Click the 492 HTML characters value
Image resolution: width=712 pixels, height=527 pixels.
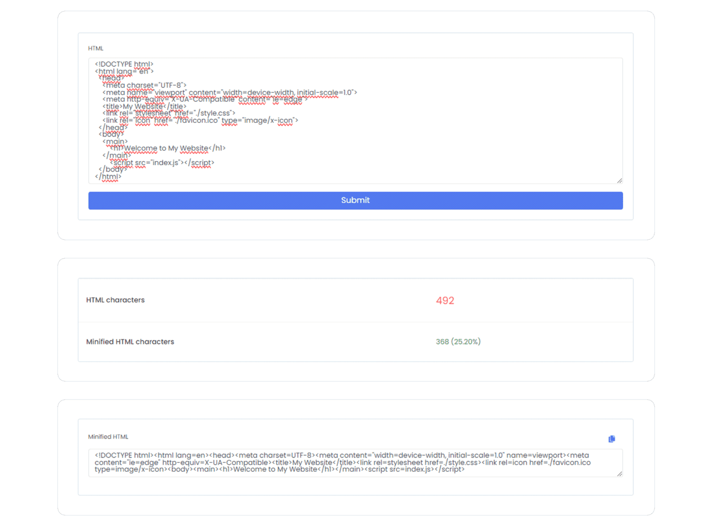(x=445, y=301)
